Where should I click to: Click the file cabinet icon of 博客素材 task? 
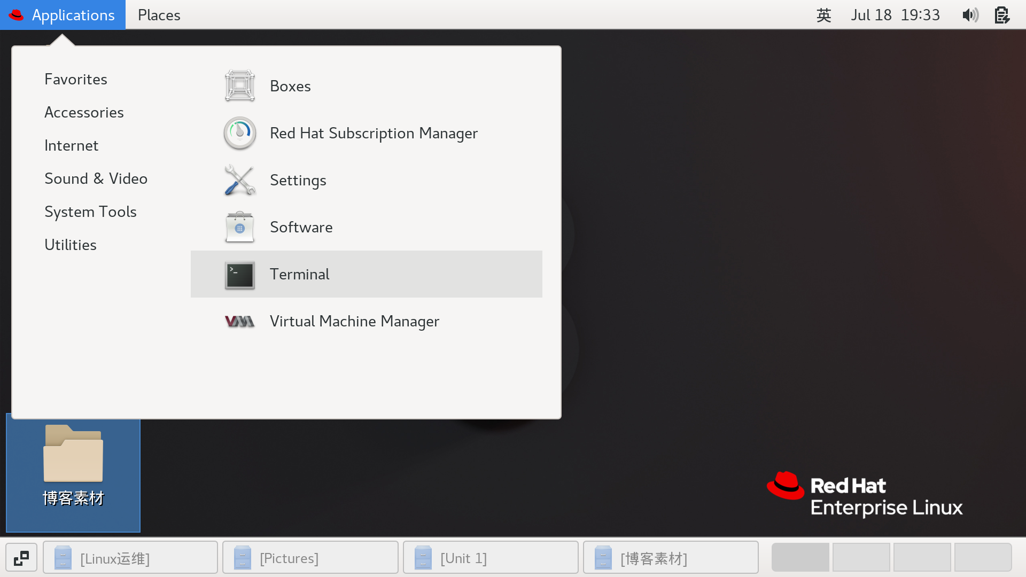click(x=603, y=558)
